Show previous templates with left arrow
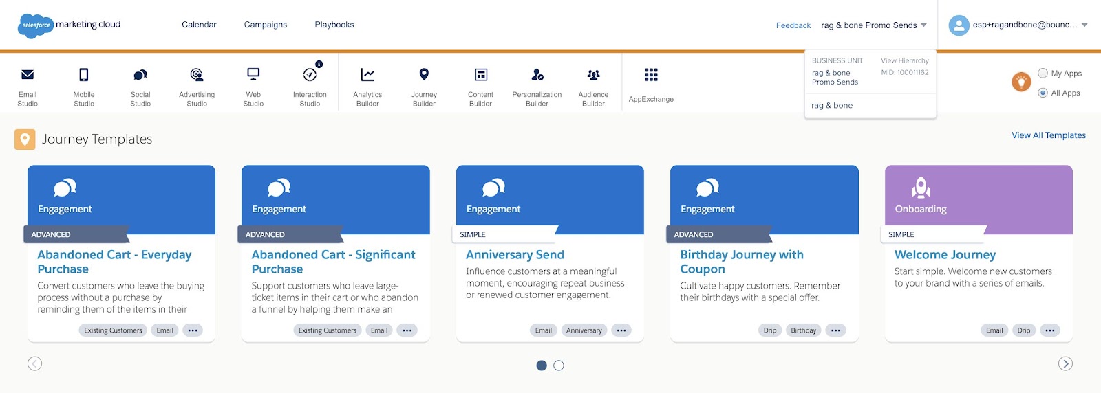 point(35,363)
